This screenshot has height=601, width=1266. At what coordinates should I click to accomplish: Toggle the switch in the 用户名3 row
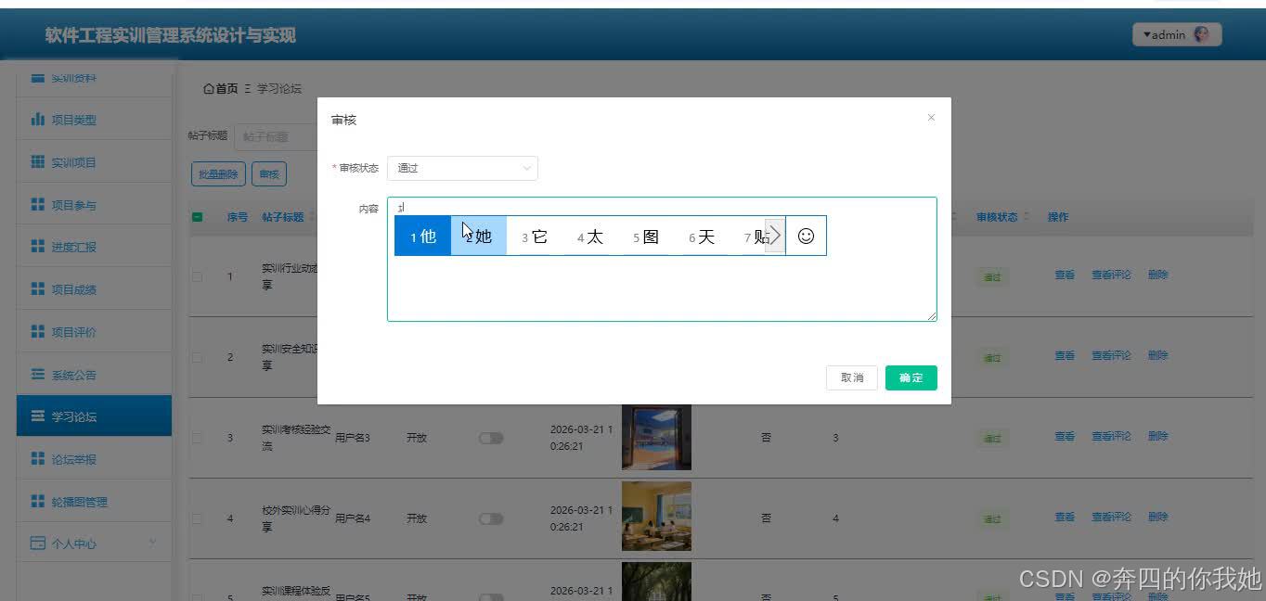pos(491,438)
